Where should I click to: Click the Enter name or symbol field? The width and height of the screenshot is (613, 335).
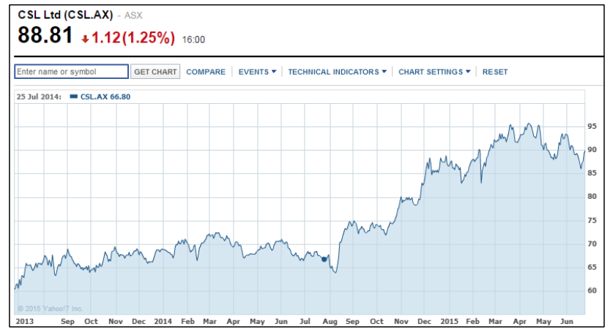71,72
